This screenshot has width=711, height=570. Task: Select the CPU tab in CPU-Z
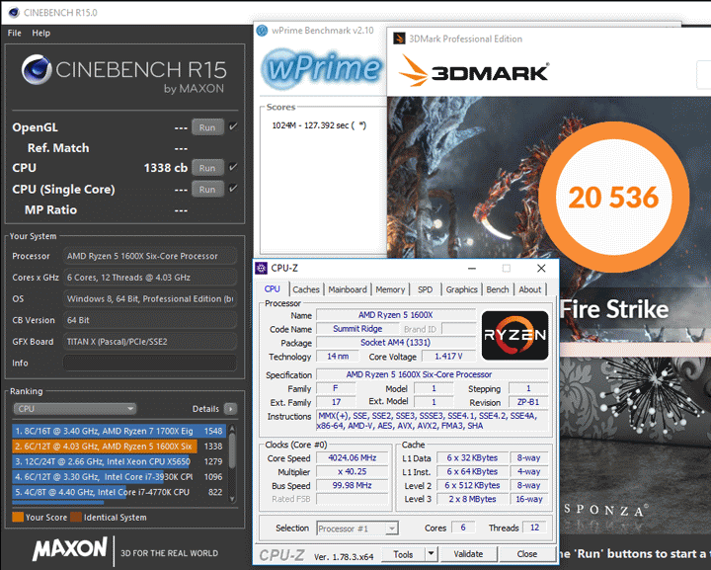(x=273, y=288)
